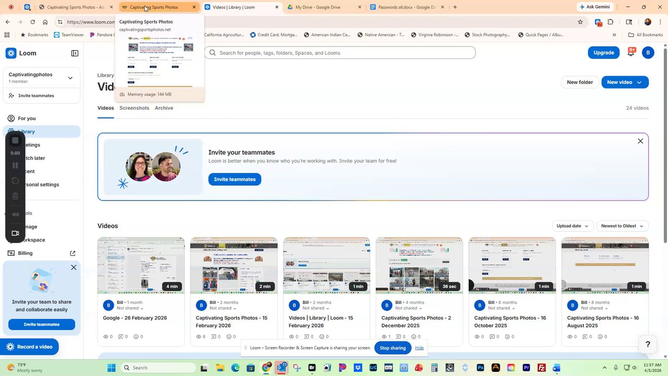The width and height of the screenshot is (668, 376).
Task: Click the For you sidebar item
Action: pyautogui.click(x=42, y=119)
